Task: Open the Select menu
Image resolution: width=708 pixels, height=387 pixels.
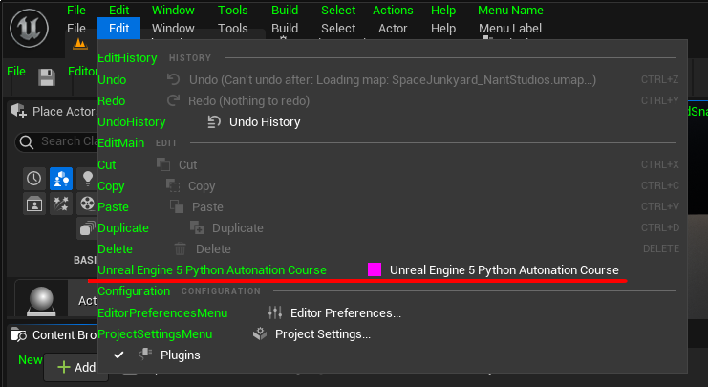Action: click(338, 28)
